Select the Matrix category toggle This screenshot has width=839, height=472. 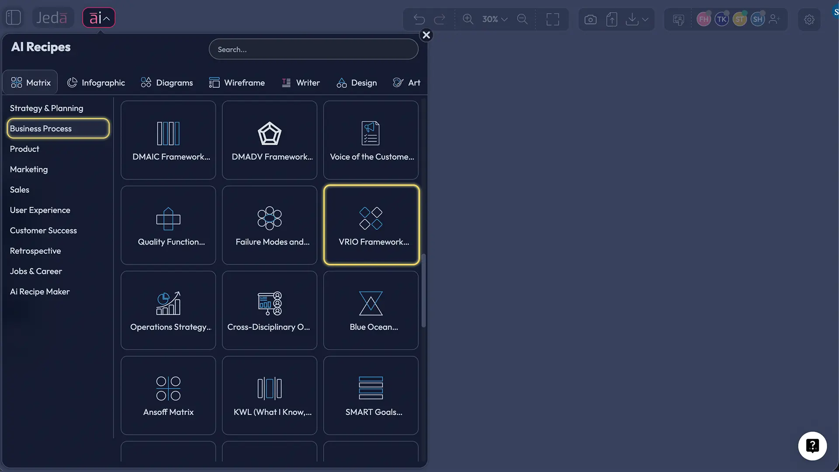30,82
